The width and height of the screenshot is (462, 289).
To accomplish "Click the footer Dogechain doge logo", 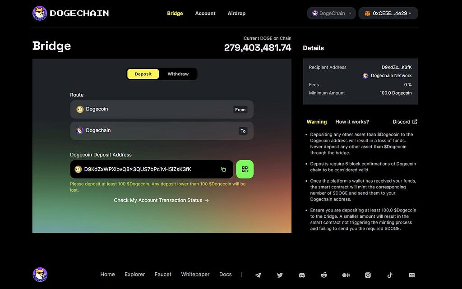I will click(x=40, y=275).
